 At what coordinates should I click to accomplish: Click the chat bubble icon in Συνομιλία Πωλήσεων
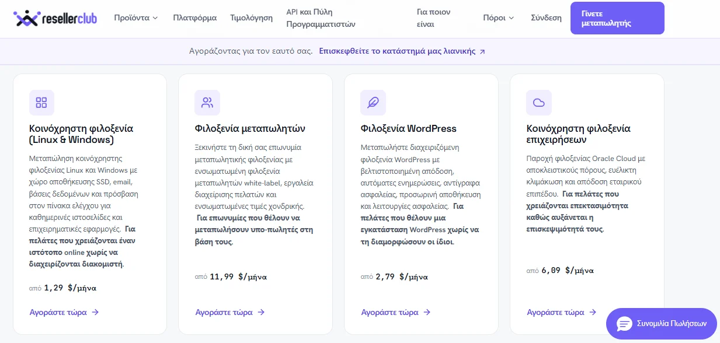625,324
